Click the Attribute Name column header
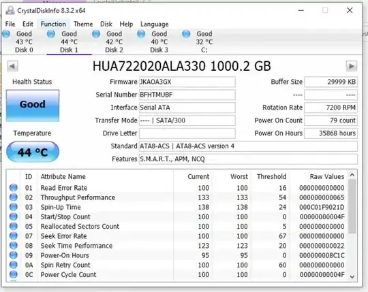 point(63,176)
